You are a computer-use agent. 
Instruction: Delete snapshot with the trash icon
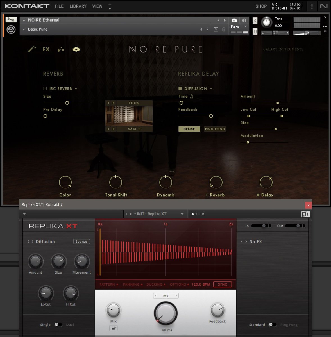coord(224,29)
